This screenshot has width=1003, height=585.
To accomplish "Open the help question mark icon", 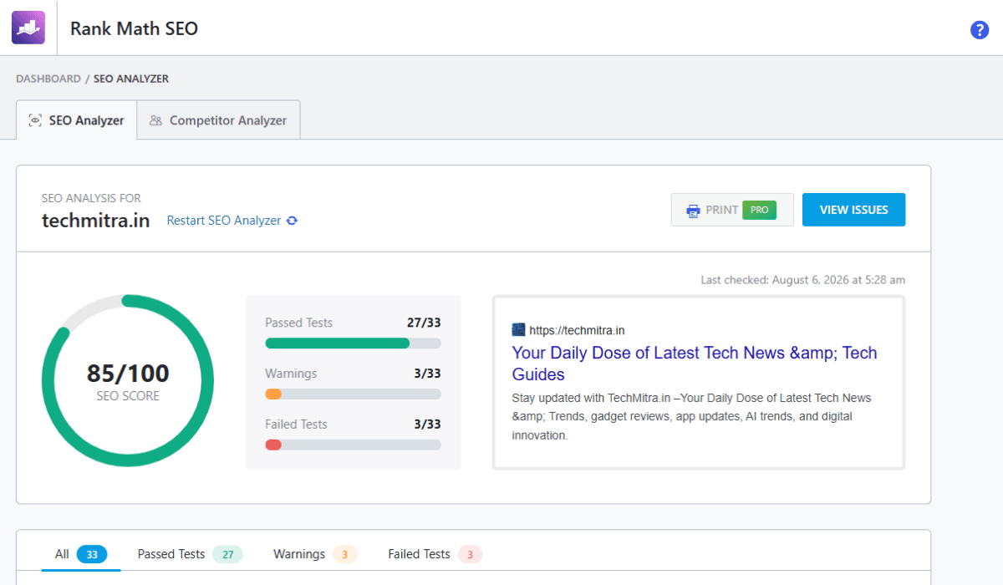I will 980,30.
